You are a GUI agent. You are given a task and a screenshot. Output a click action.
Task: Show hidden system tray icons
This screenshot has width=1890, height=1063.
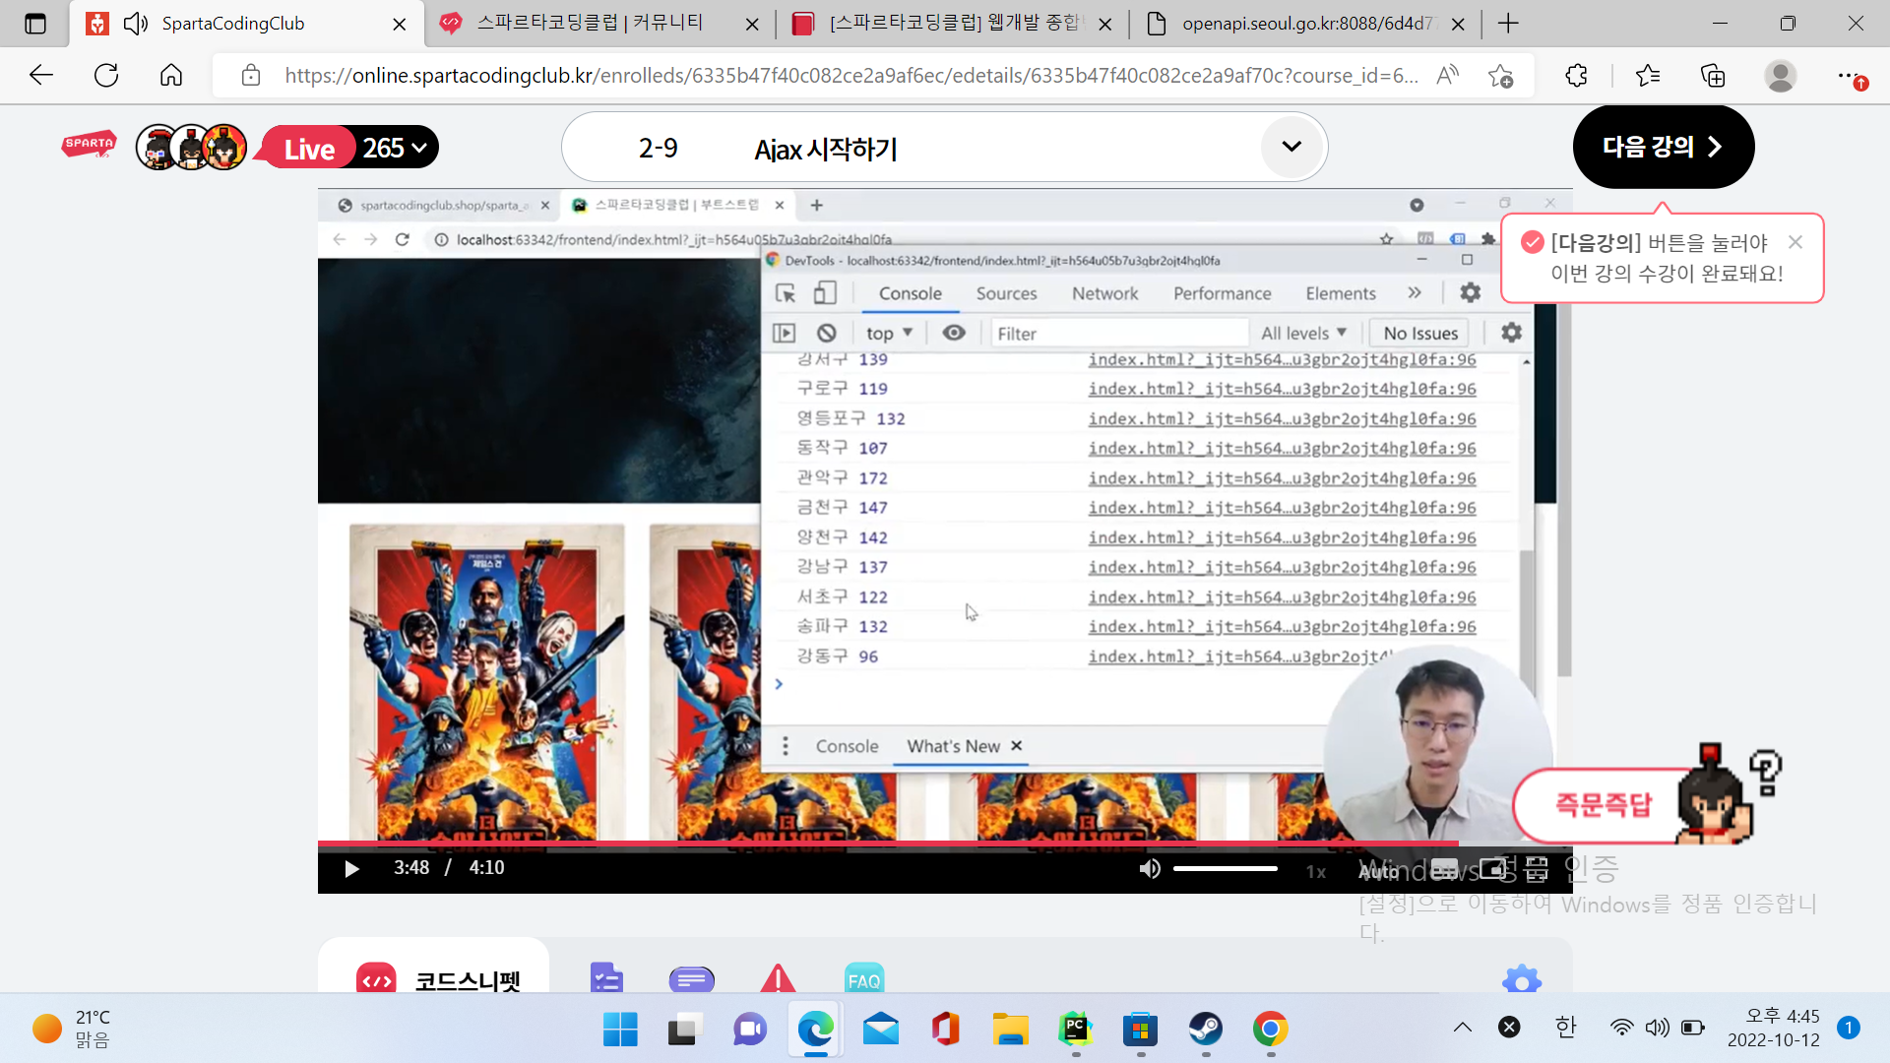(1463, 1028)
